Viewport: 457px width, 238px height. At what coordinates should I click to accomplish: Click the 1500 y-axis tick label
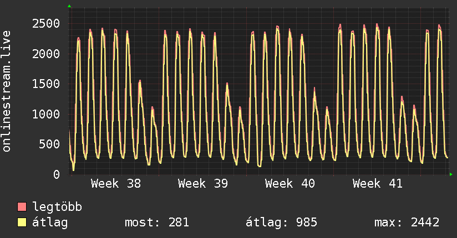point(47,84)
